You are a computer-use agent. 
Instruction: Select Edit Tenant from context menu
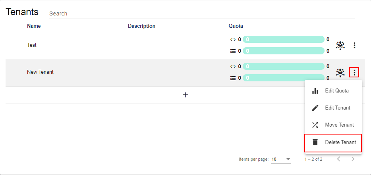click(337, 108)
